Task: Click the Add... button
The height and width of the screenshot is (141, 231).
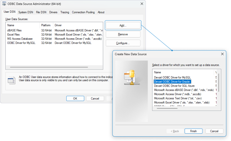Action: (123, 26)
